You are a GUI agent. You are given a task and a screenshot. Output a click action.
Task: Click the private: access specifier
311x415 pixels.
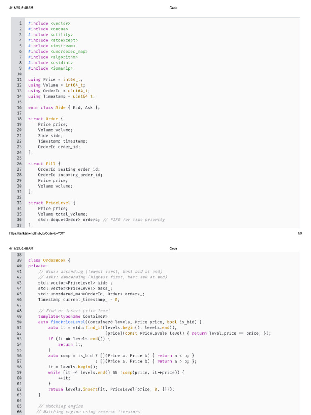click(38, 266)
